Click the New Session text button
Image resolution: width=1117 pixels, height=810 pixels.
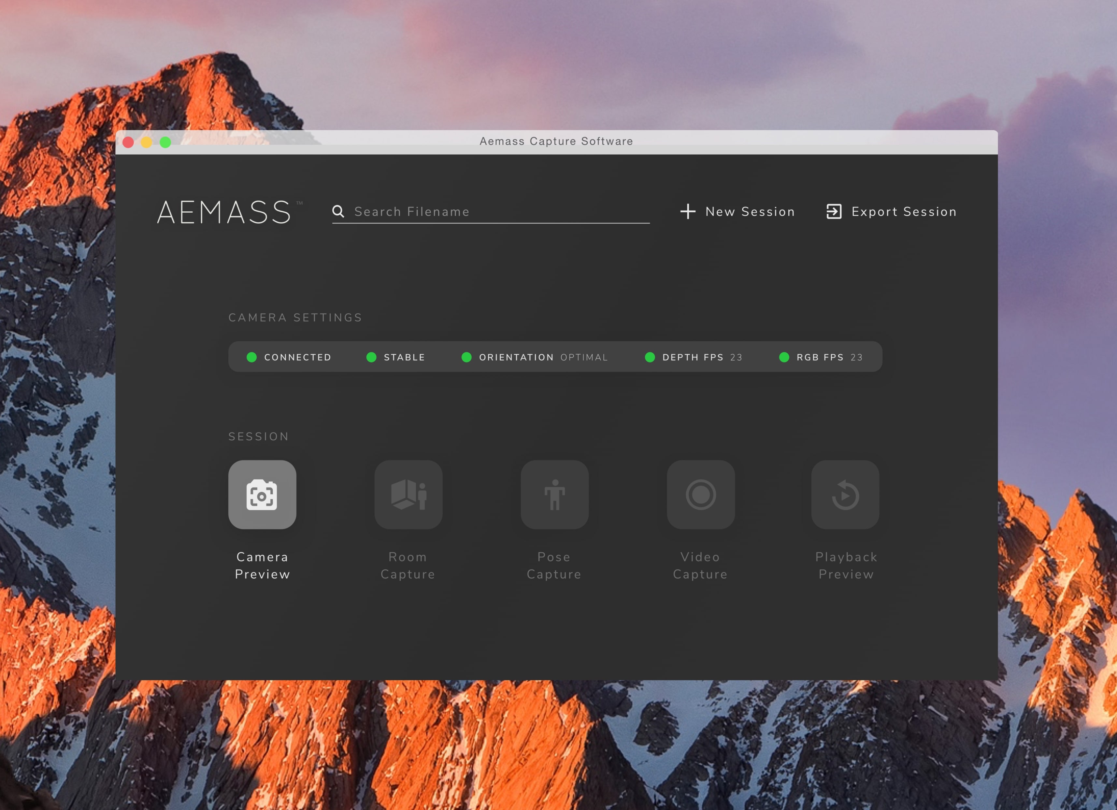(750, 212)
